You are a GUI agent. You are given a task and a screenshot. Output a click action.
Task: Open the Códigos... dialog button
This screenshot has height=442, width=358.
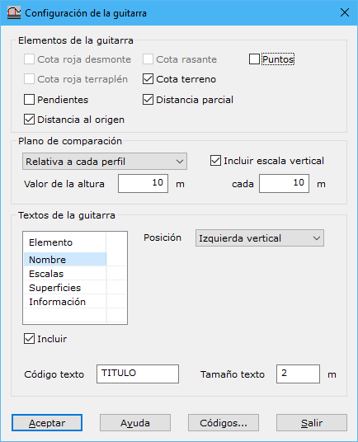(224, 422)
